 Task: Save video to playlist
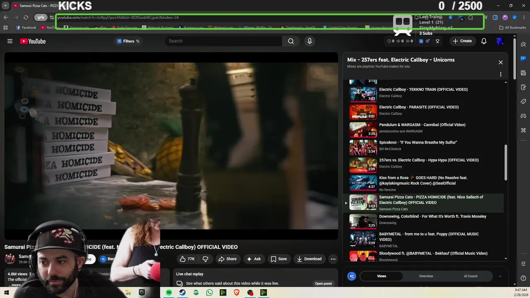279,259
